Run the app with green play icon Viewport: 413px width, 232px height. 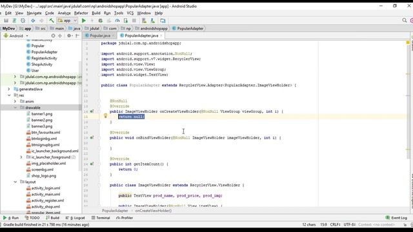tap(84, 21)
